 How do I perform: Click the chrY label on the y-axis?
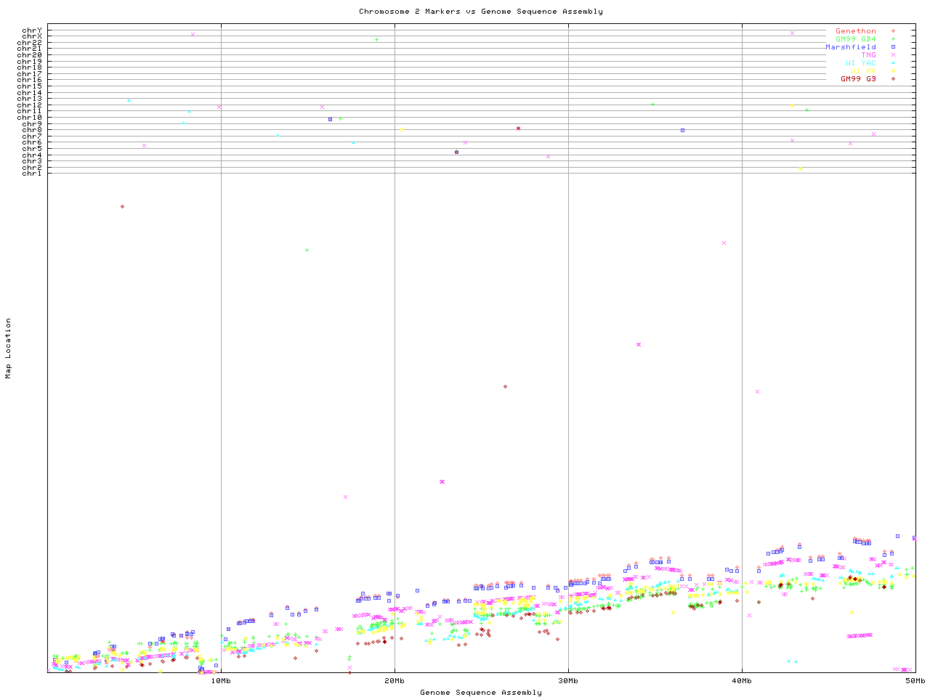pyautogui.click(x=32, y=30)
